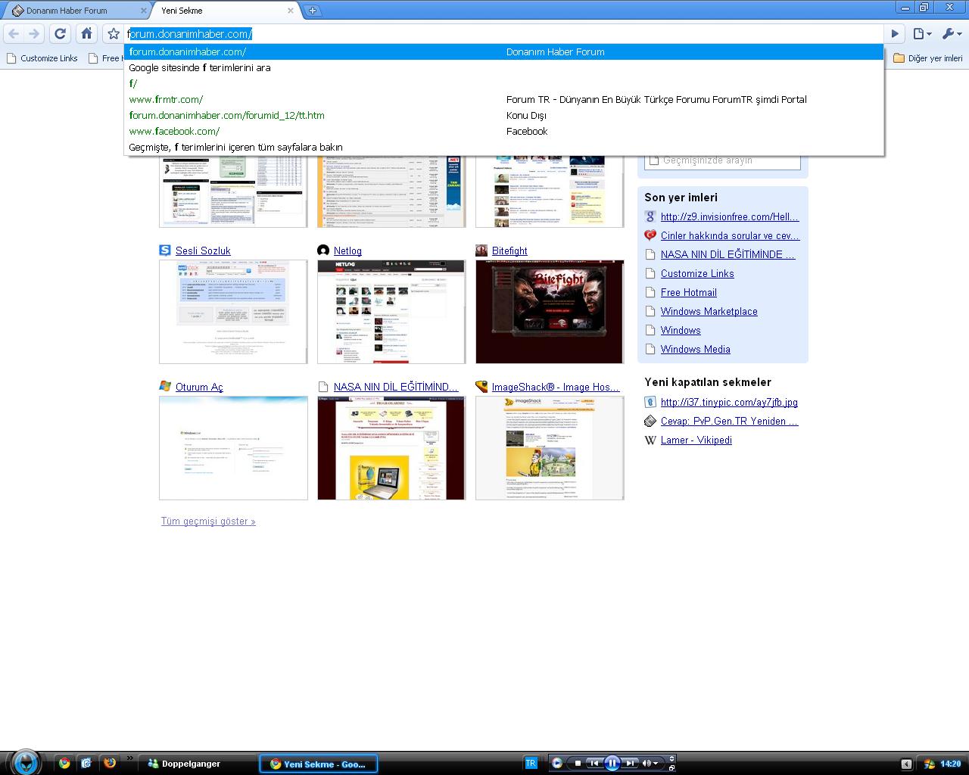Open Customize Links bookmark in bar
This screenshot has width=969, height=775.
click(x=42, y=58)
